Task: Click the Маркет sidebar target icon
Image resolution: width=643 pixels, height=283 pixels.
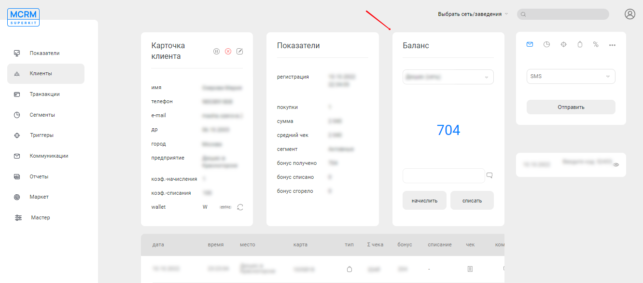Action: 17,197
